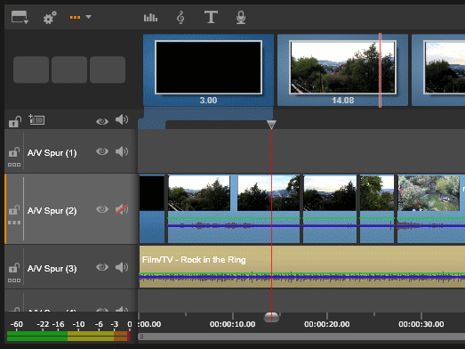Open the storyboard view menu icon

click(20, 17)
